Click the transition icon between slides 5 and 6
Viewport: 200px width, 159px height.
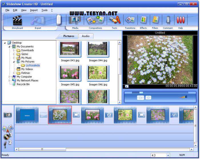[174, 115]
